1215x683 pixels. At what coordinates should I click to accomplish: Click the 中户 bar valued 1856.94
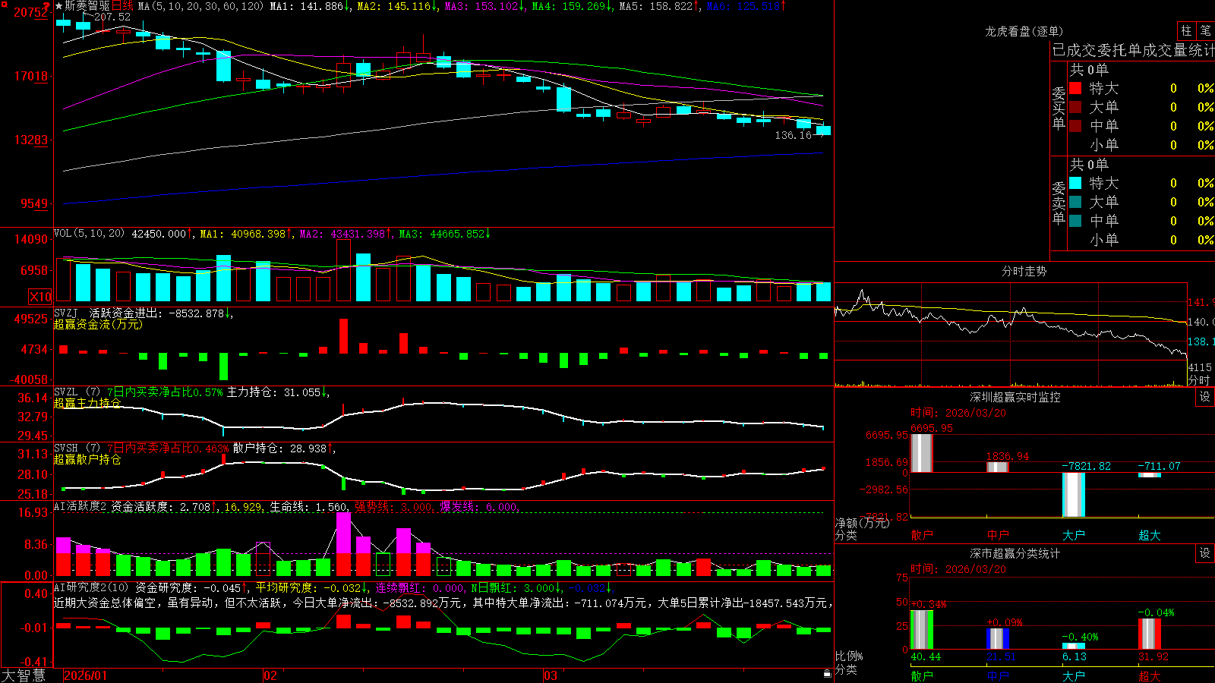click(998, 467)
